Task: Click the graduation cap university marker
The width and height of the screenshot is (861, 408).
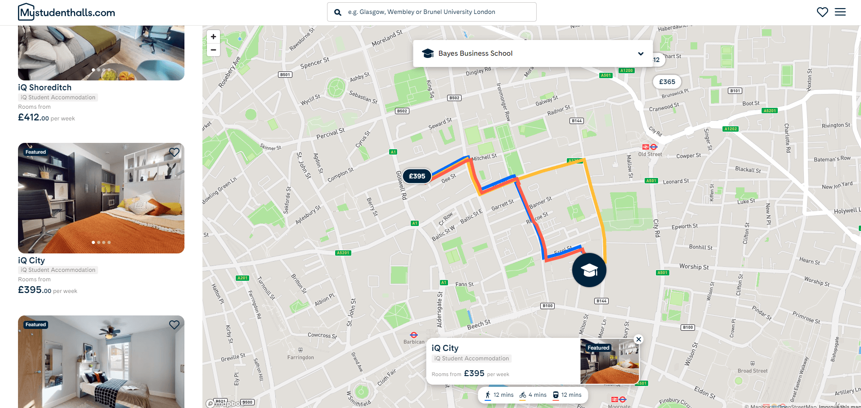Action: 589,270
